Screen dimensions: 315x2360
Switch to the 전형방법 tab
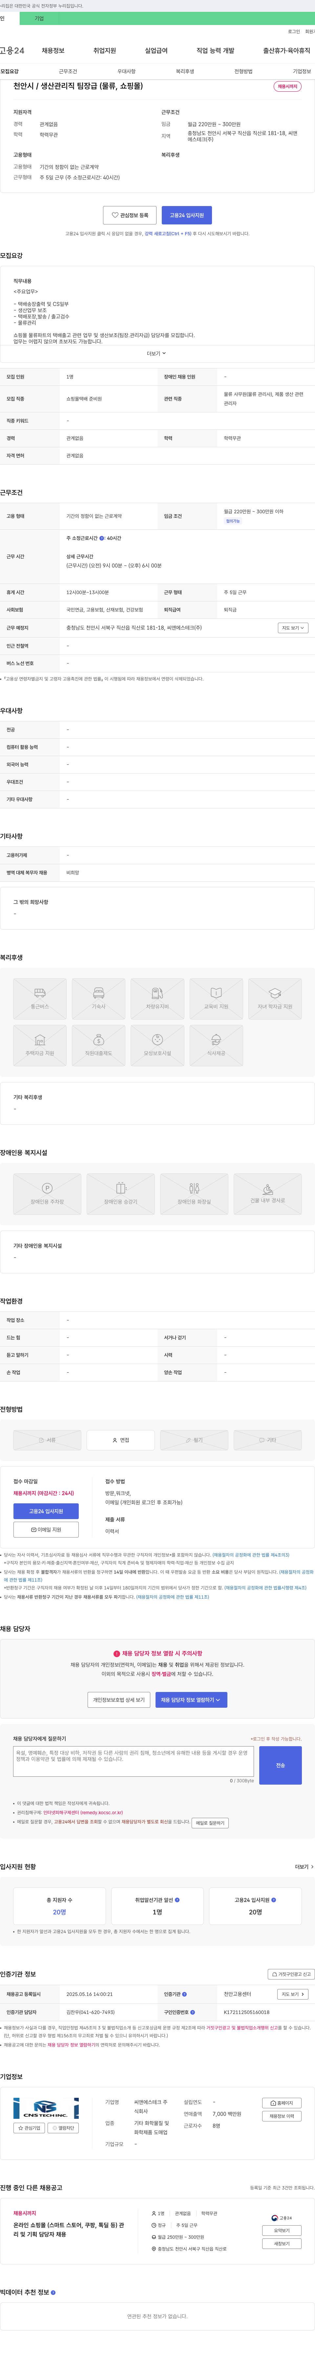[243, 71]
